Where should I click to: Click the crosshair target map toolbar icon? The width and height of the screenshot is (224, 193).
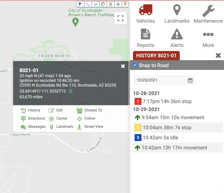click(x=118, y=4)
